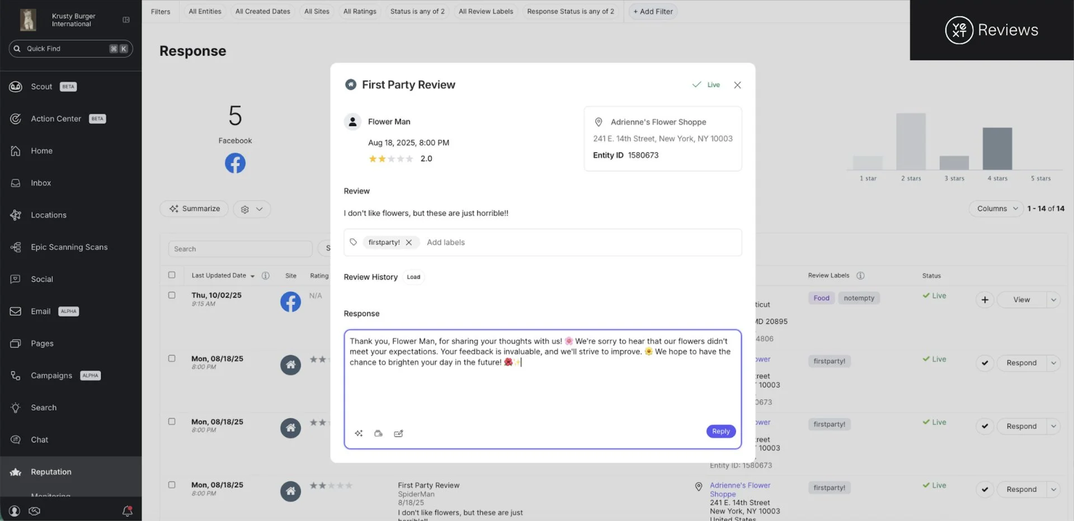Screen dimensions: 1074x521
Task: Expand the dropdown arrow next to View
Action: coord(1053,300)
